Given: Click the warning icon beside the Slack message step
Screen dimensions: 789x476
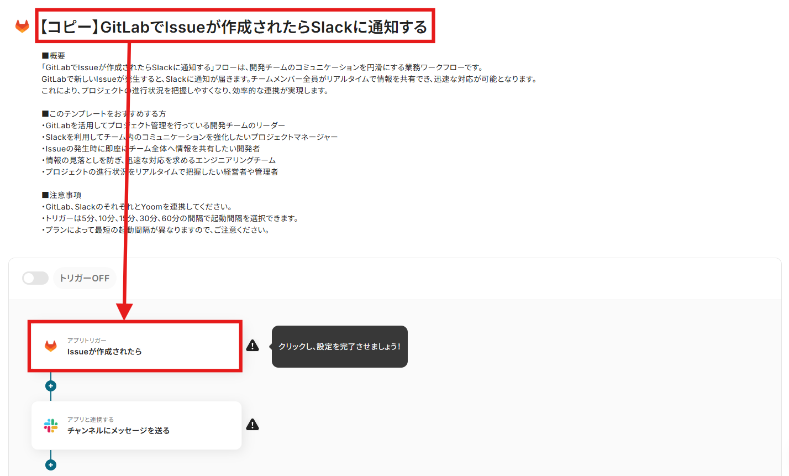Looking at the screenshot, I should [x=253, y=425].
